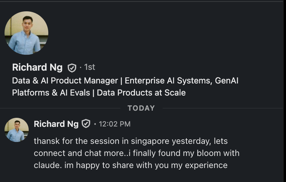Click 'Data Products at Scale' headline text
286x182 pixels.
pyautogui.click(x=141, y=93)
